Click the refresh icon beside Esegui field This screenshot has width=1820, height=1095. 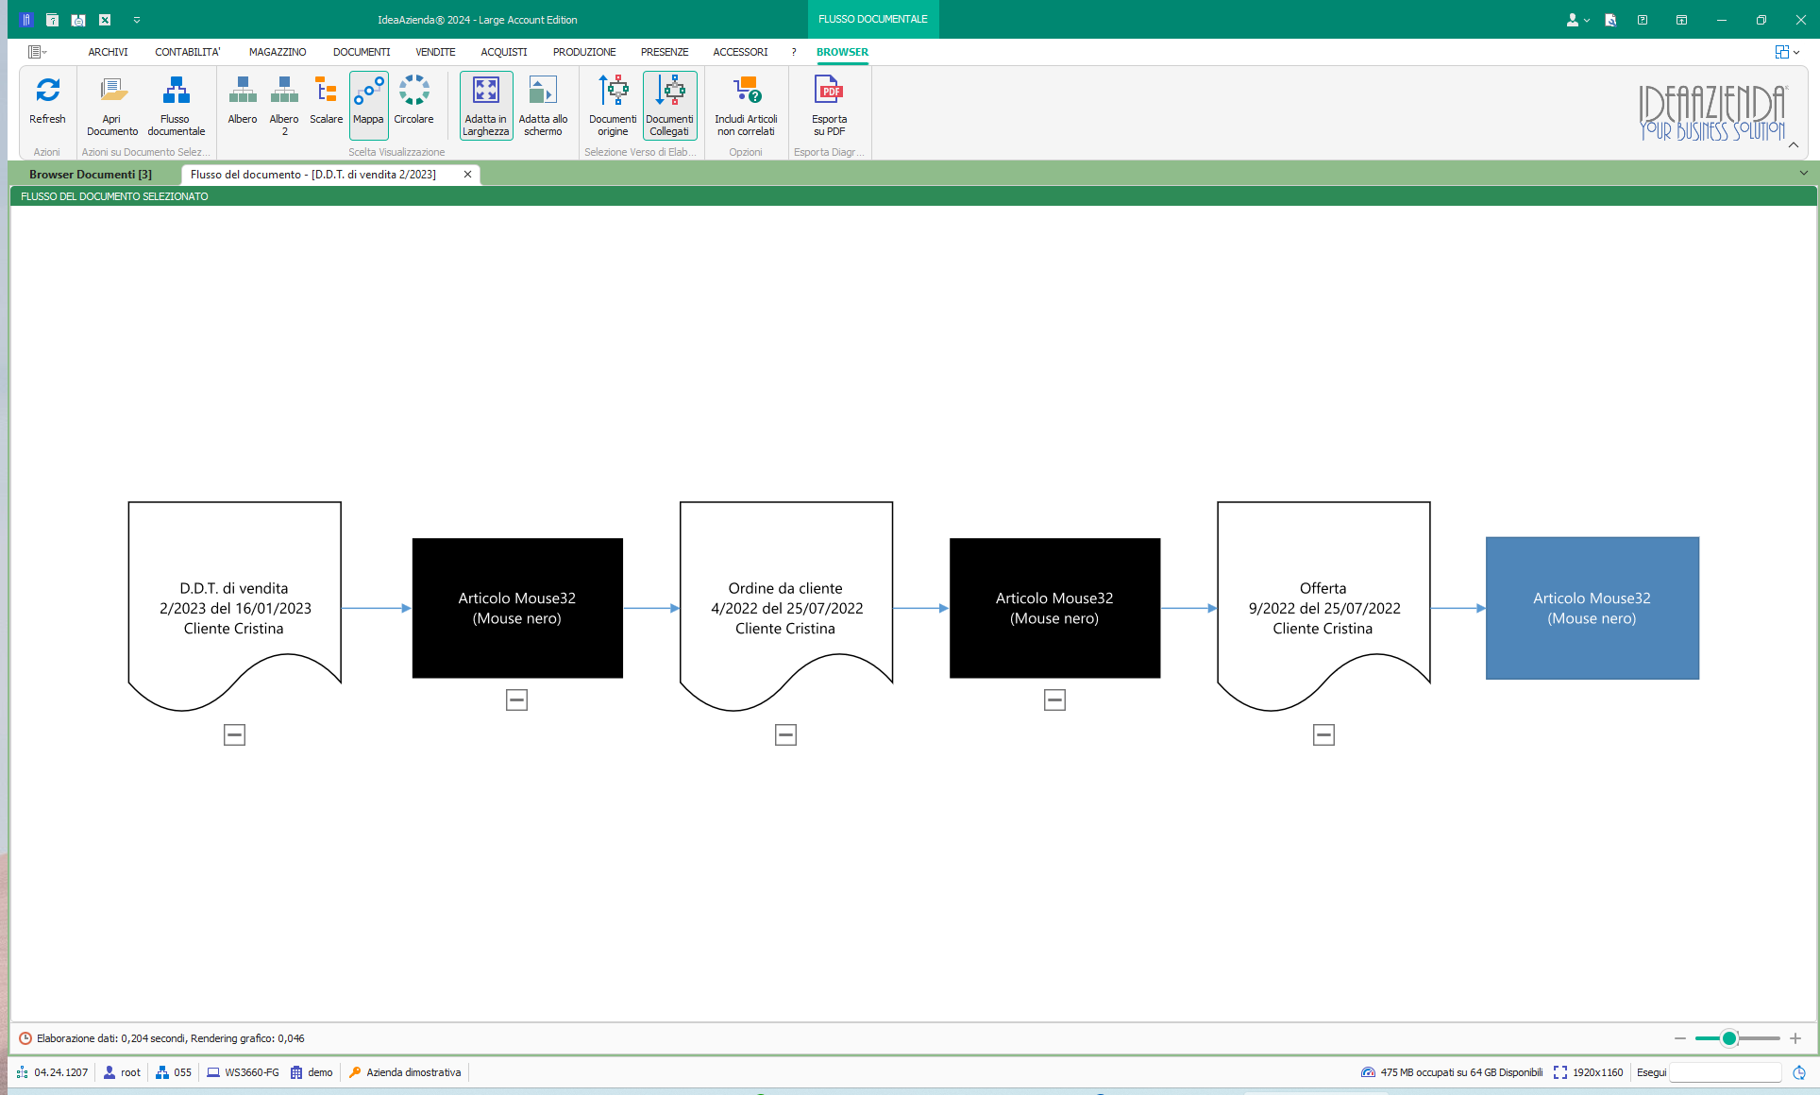pos(1799,1072)
